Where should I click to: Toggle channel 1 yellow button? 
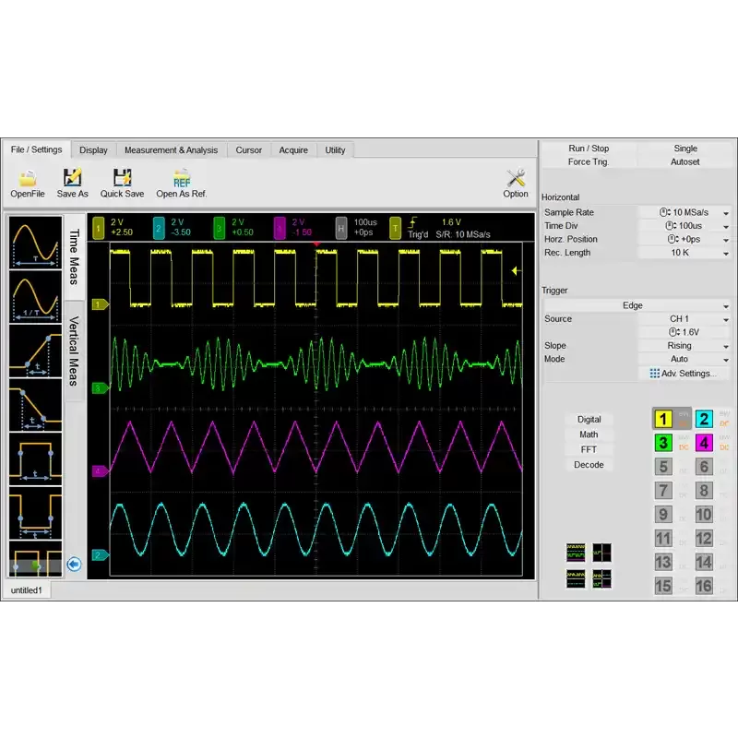pyautogui.click(x=663, y=419)
